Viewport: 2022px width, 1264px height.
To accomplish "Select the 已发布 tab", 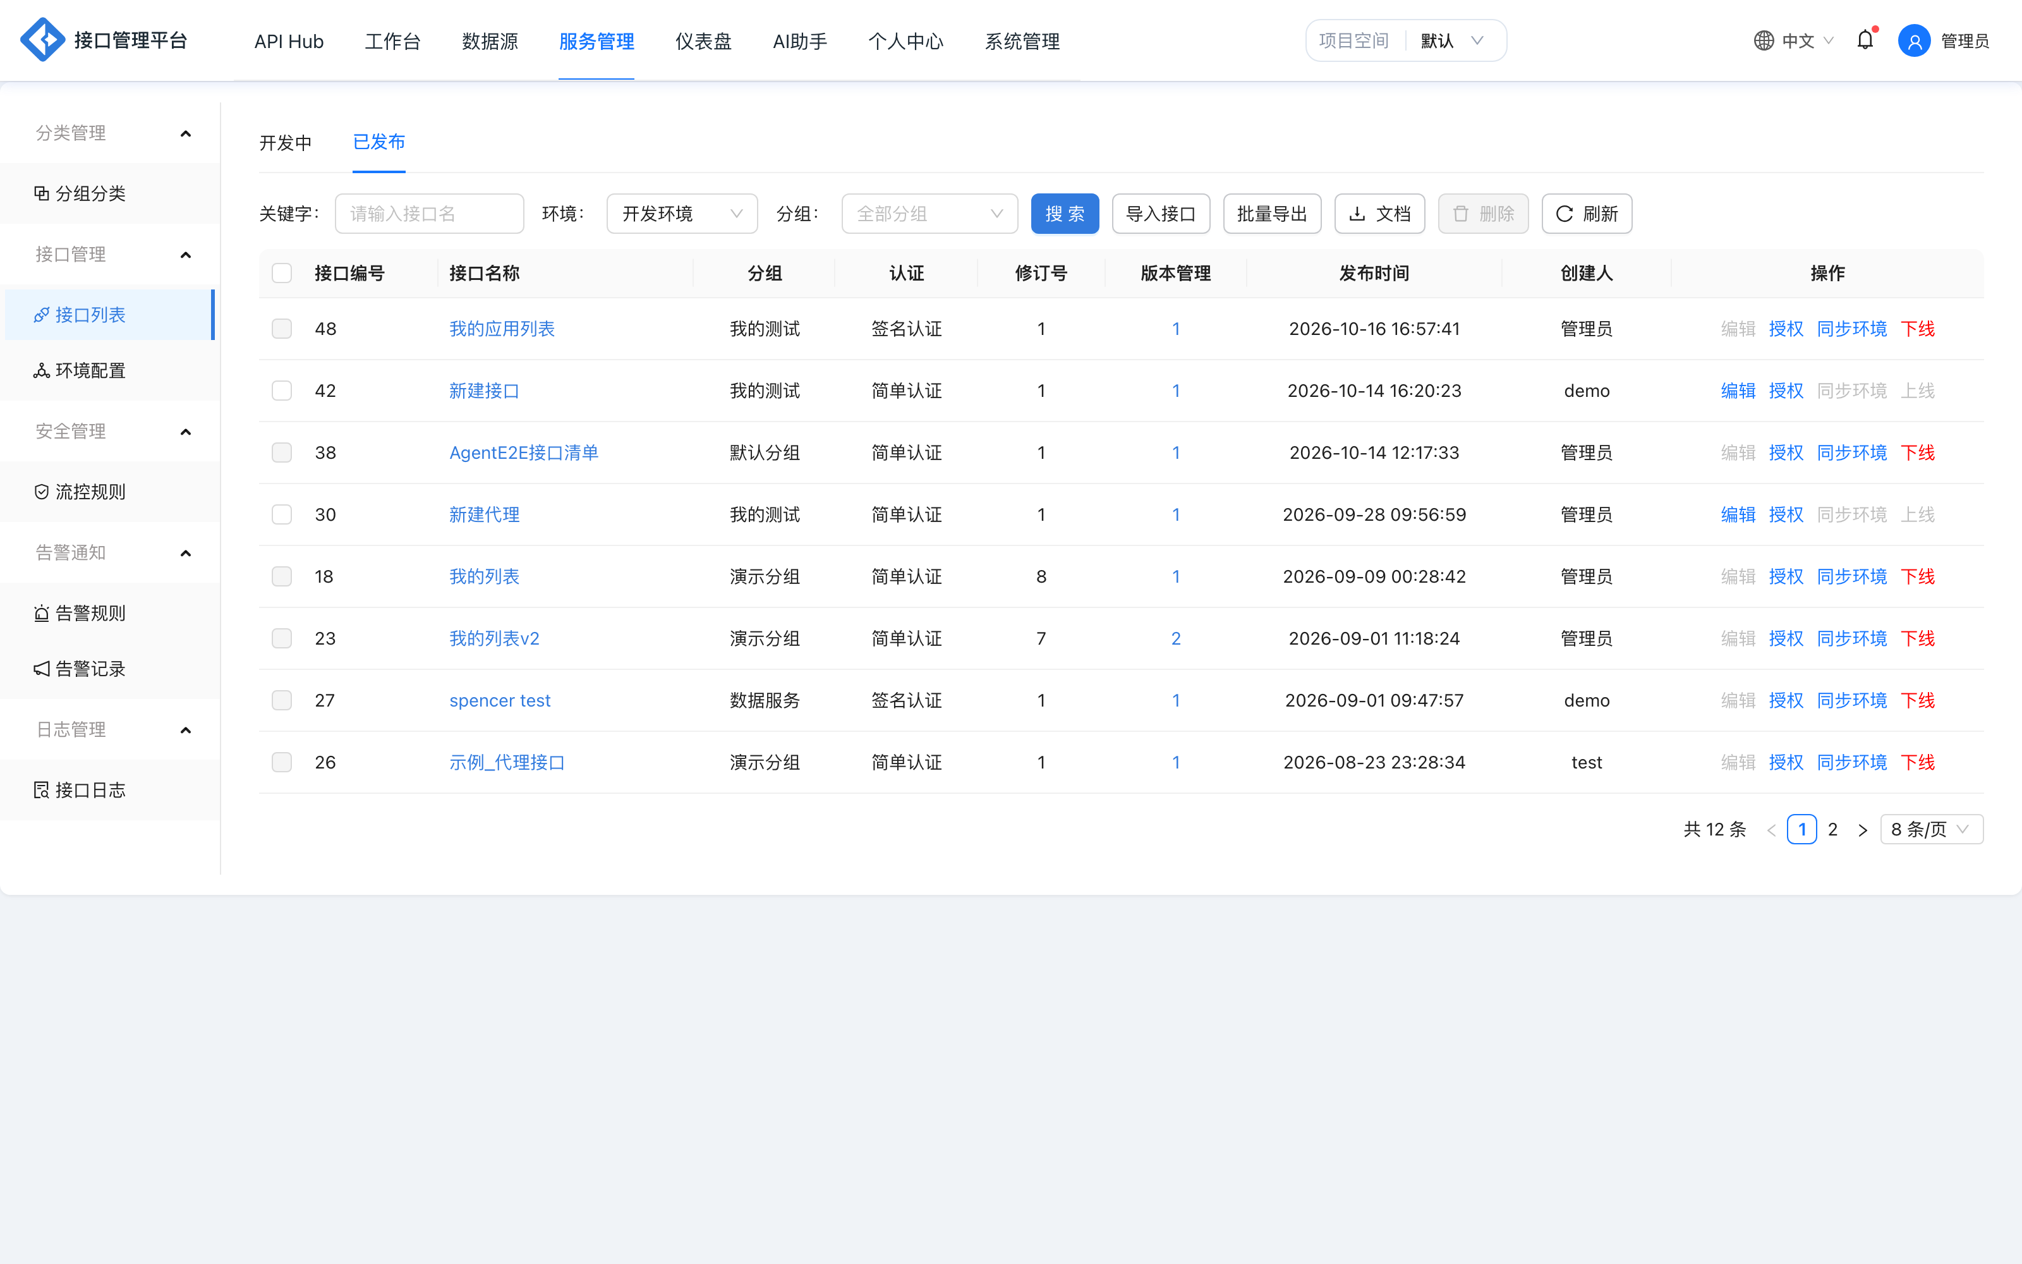I will coord(378,142).
